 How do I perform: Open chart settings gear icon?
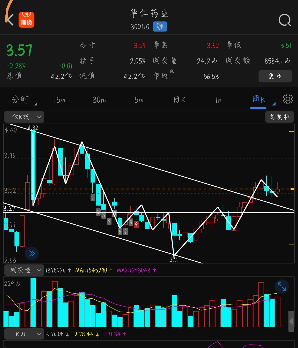[288, 99]
